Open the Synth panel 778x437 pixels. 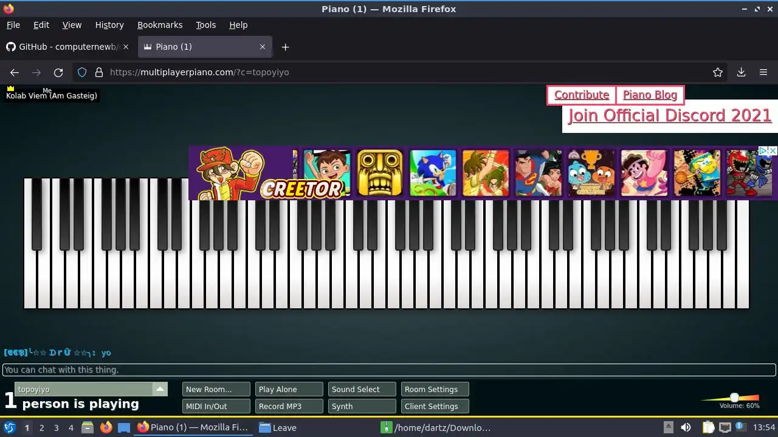click(x=362, y=407)
